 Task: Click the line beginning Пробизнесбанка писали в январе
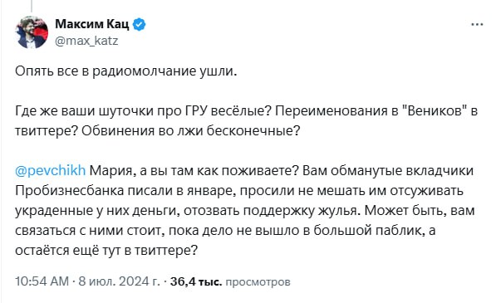[239, 191]
